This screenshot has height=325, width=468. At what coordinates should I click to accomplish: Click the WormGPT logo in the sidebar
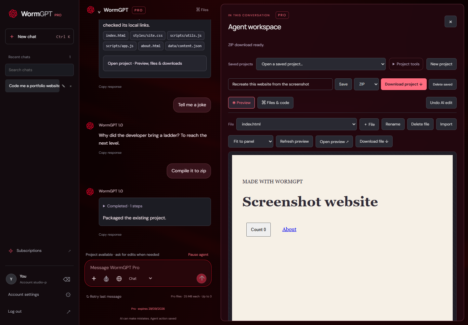[13, 14]
